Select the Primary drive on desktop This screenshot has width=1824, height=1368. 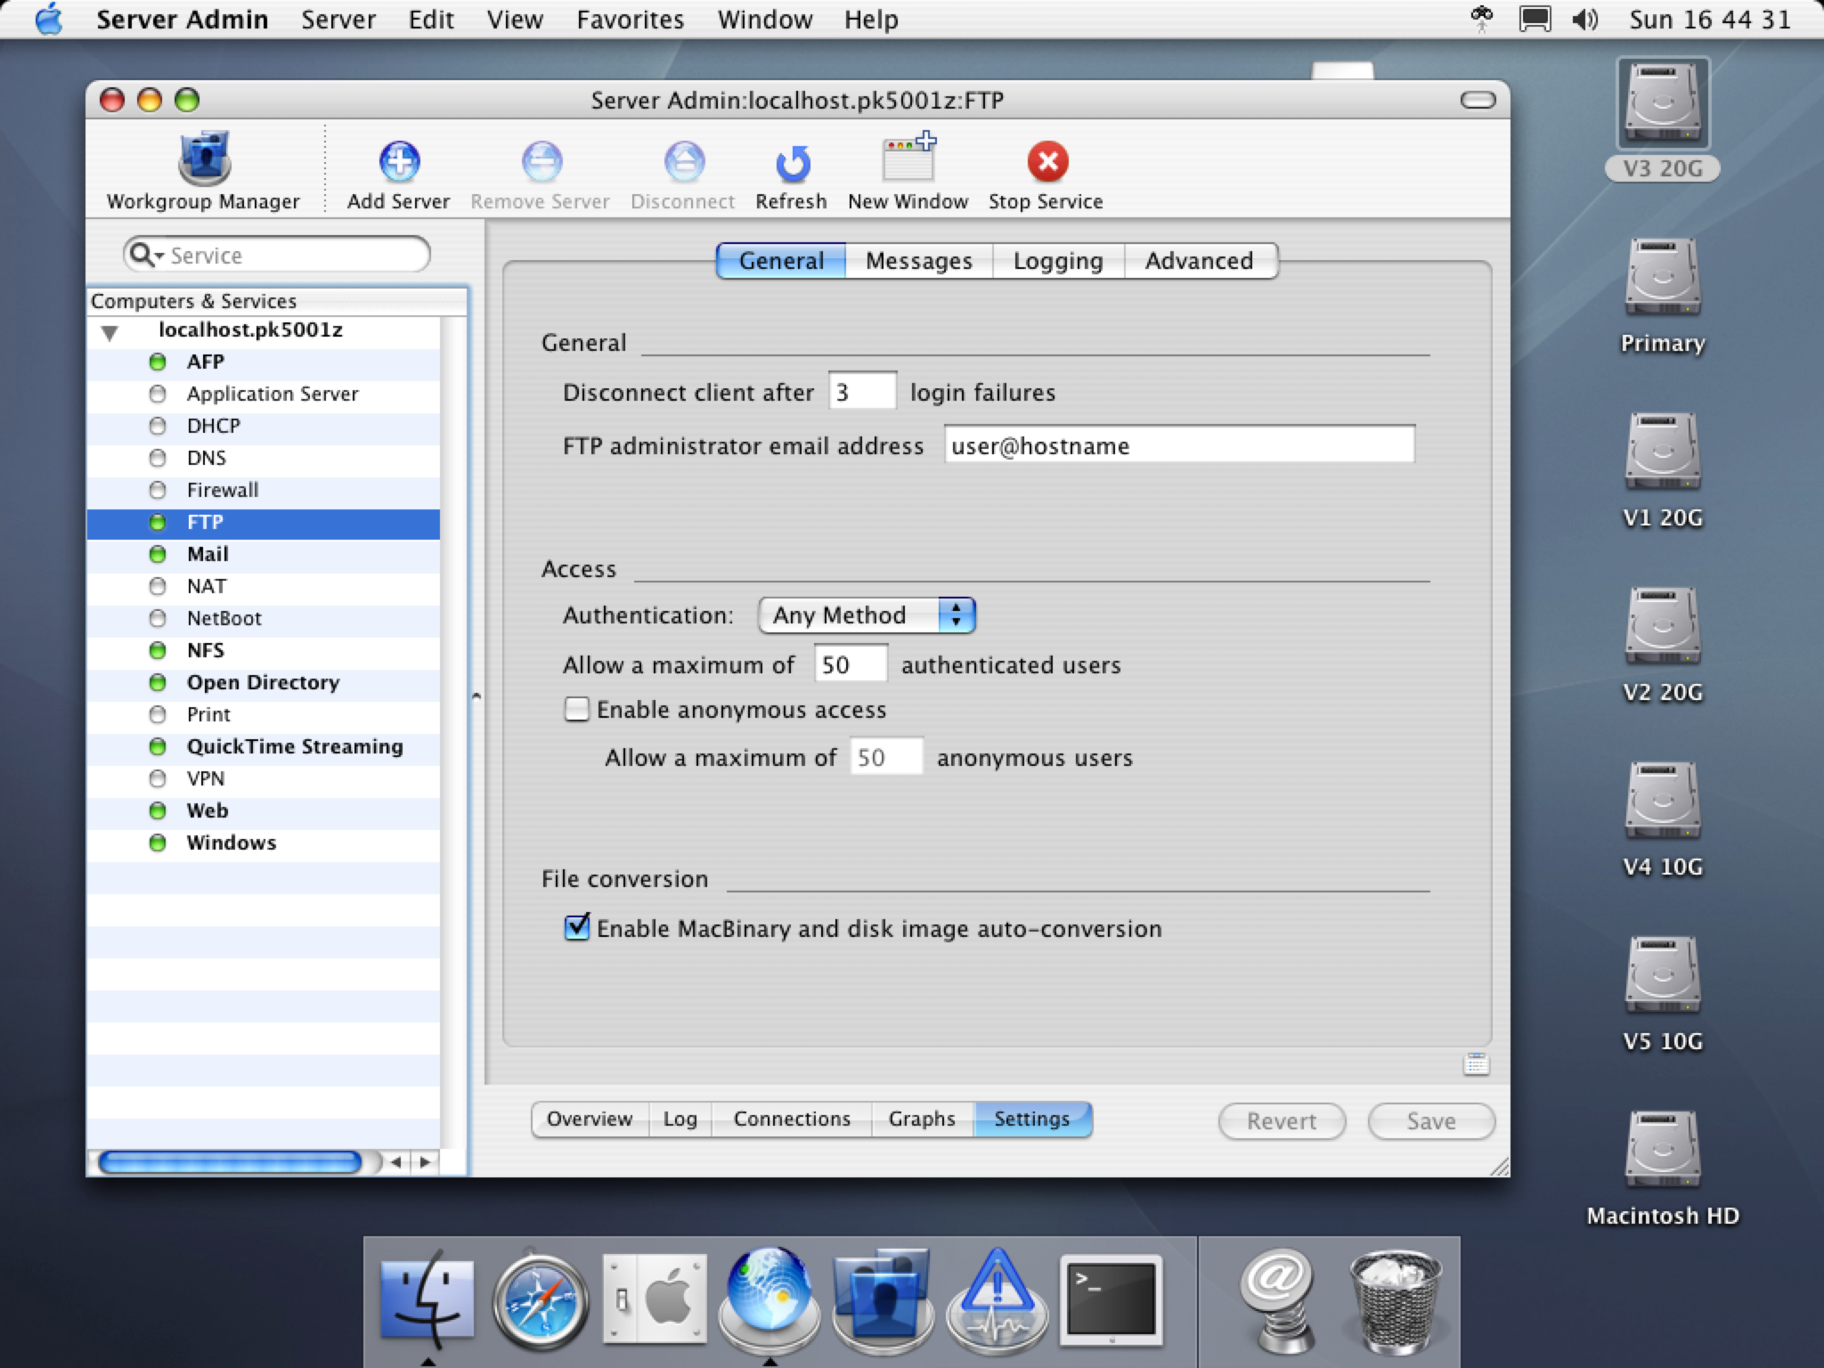1662,296
